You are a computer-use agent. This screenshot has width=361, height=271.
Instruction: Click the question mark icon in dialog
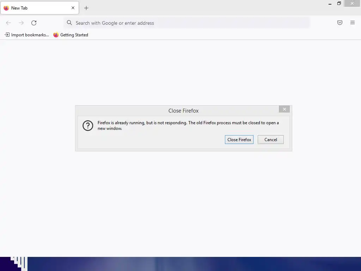coord(88,126)
